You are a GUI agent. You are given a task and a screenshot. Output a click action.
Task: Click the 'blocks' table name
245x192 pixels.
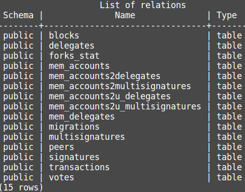64,35
